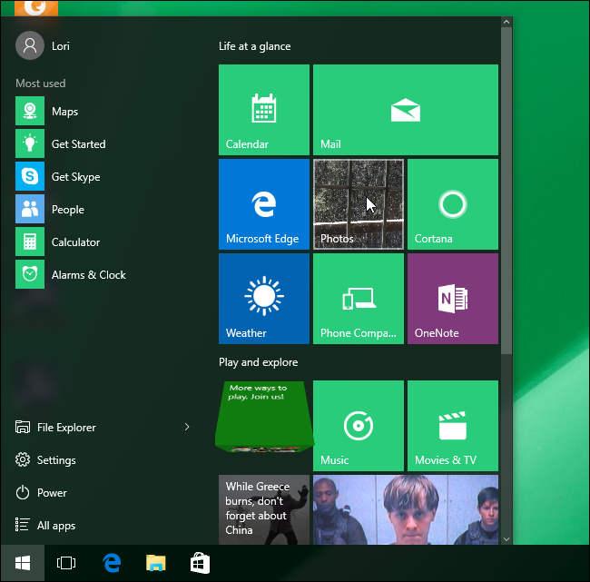
Task: Open the 'While Greece burns' news tile
Action: click(x=264, y=509)
